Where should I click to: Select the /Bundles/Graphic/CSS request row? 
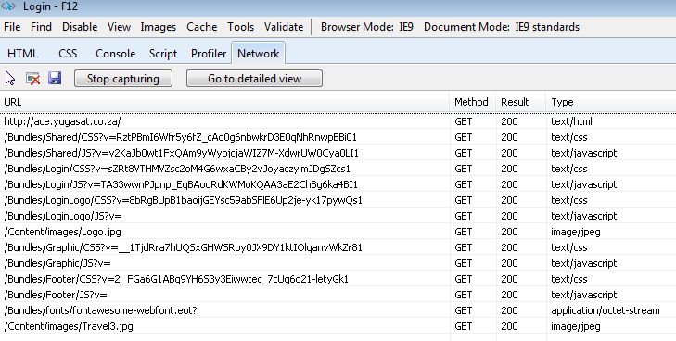point(338,247)
